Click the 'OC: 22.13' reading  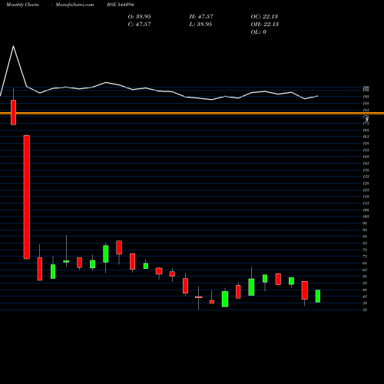264,17
